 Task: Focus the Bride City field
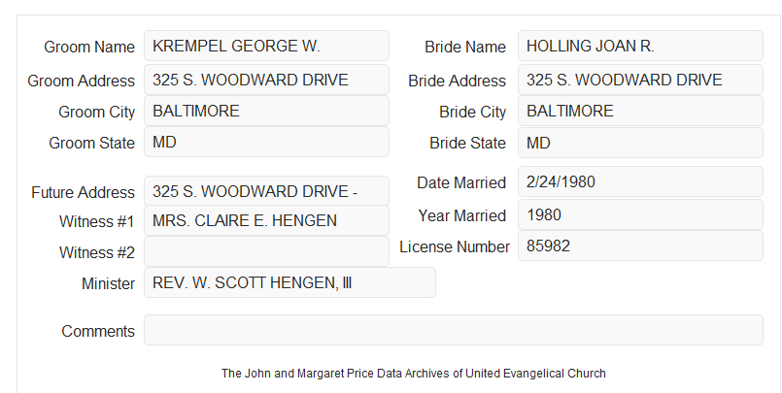point(640,111)
